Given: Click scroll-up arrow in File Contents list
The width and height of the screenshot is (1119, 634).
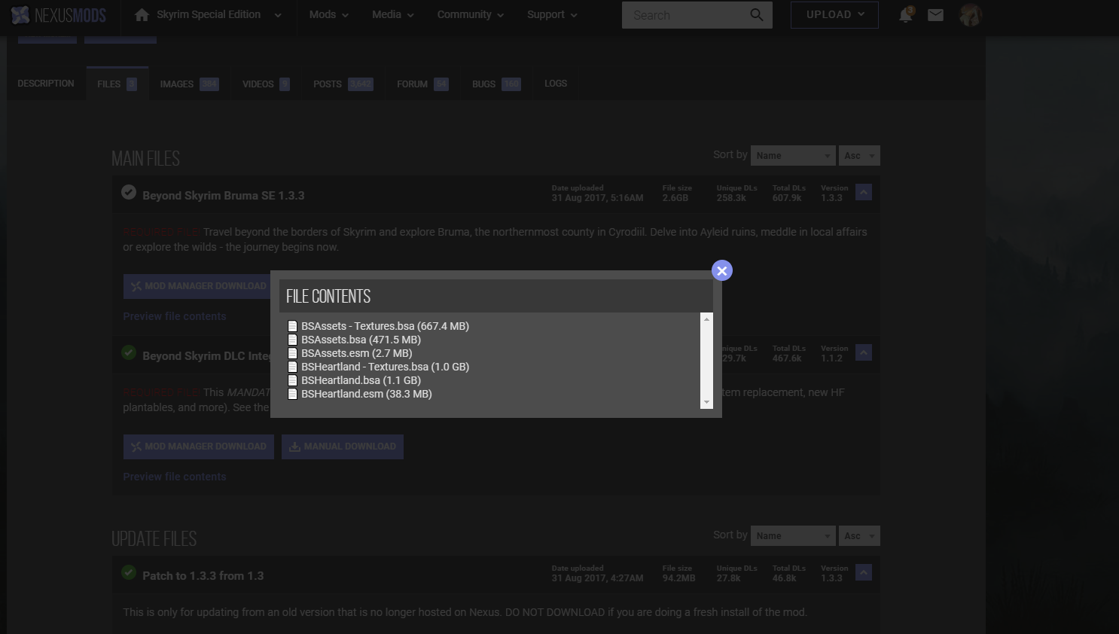Looking at the screenshot, I should point(706,319).
